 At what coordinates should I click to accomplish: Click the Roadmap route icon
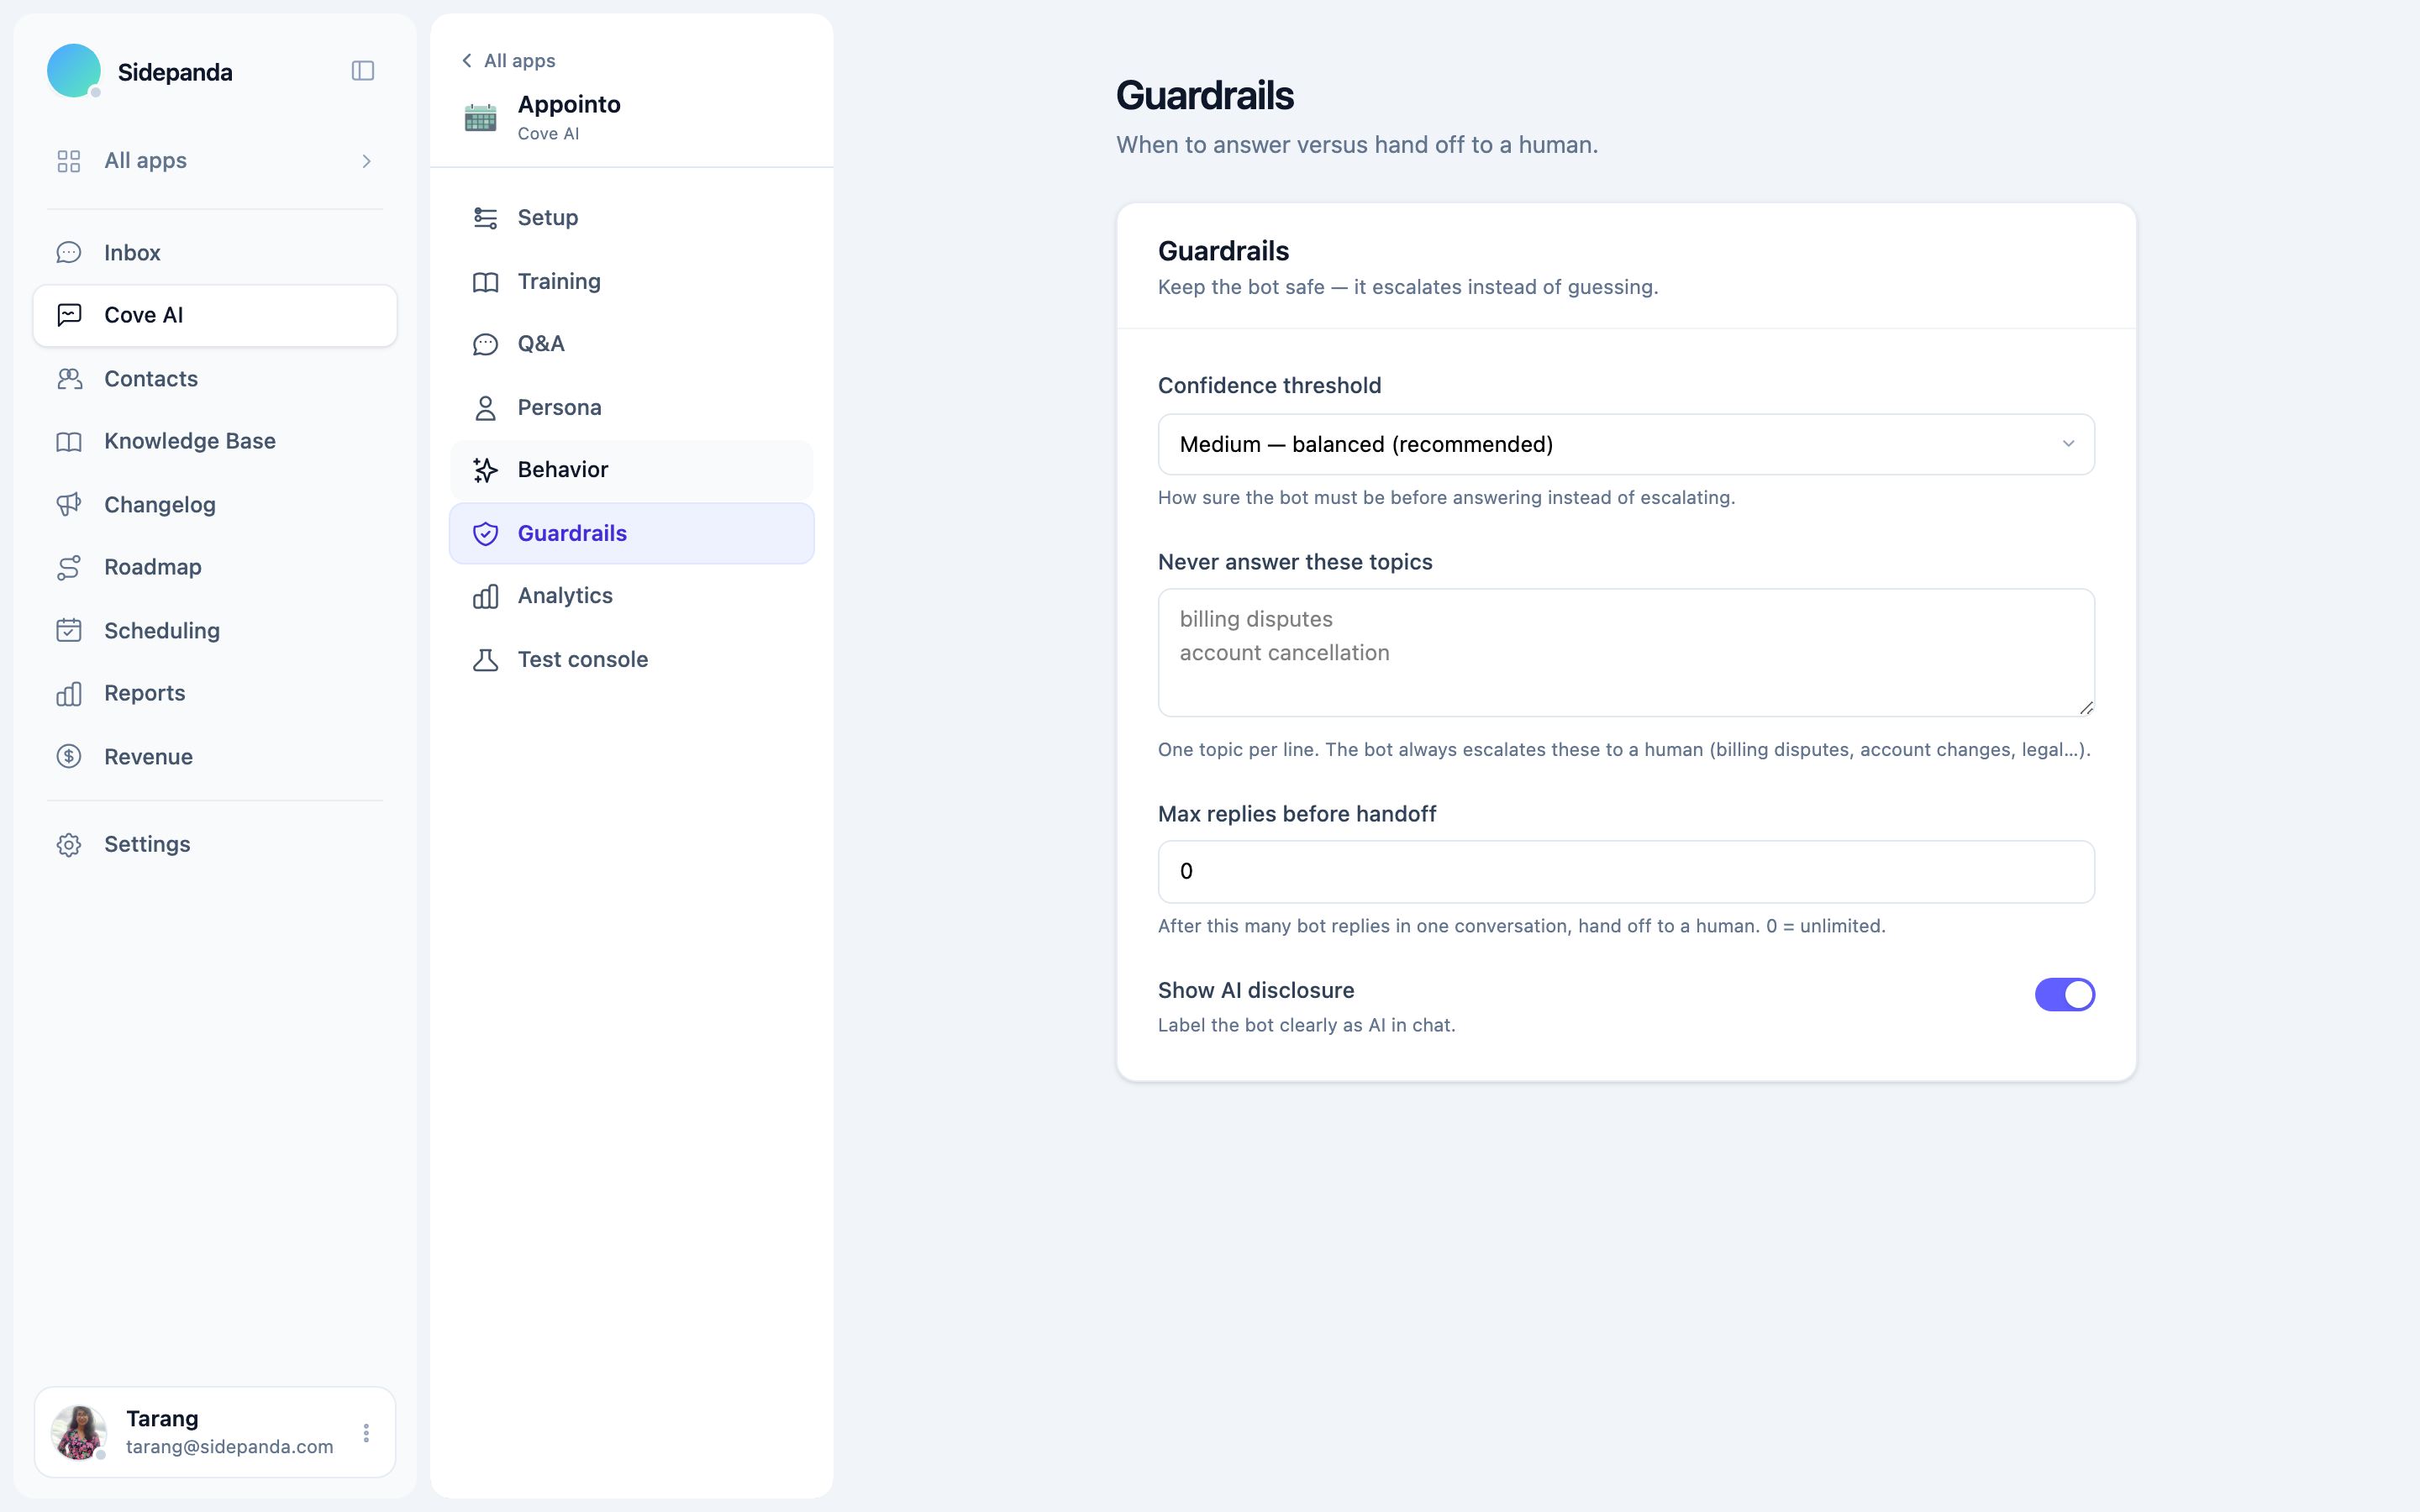click(x=69, y=567)
